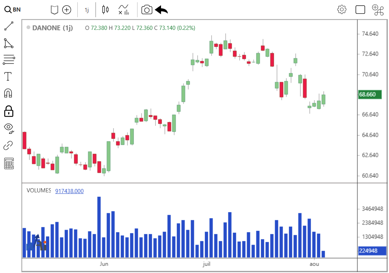Click the 3464948 volume axis label

[x=373, y=209]
